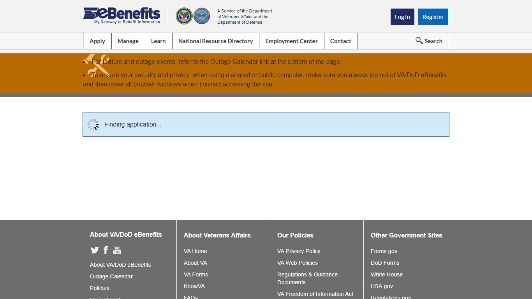This screenshot has width=532, height=299.
Task: Click the 'About Veterans Affairs' footer heading
Action: coord(217,235)
